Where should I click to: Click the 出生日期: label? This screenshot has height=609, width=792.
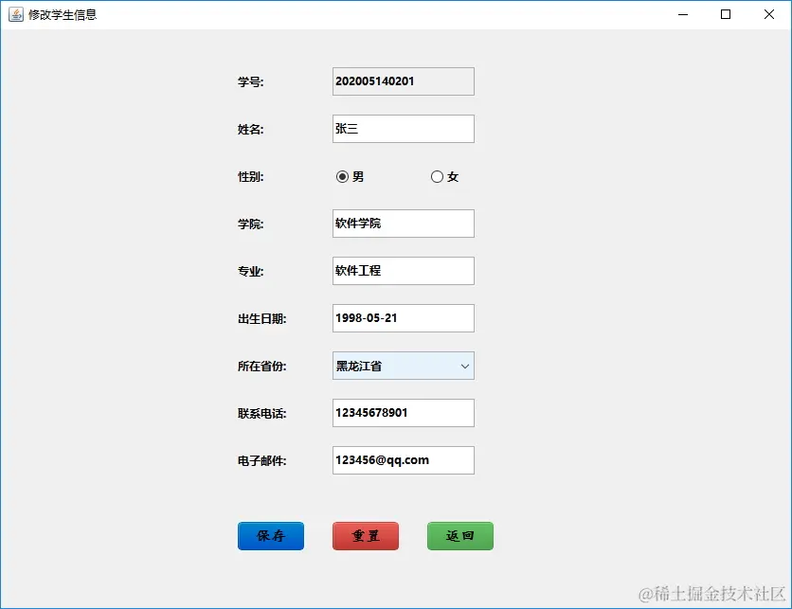(261, 318)
